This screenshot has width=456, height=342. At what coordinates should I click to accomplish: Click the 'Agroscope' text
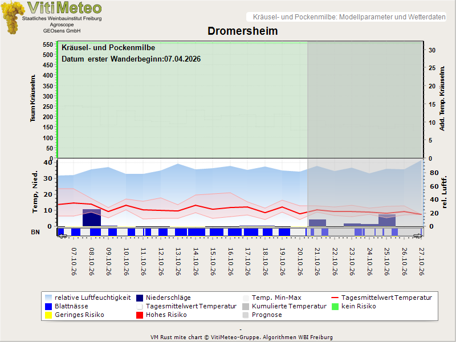click(62, 25)
